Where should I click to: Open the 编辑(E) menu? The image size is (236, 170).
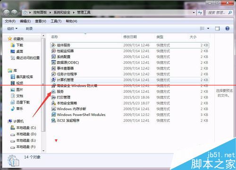tap(25, 21)
